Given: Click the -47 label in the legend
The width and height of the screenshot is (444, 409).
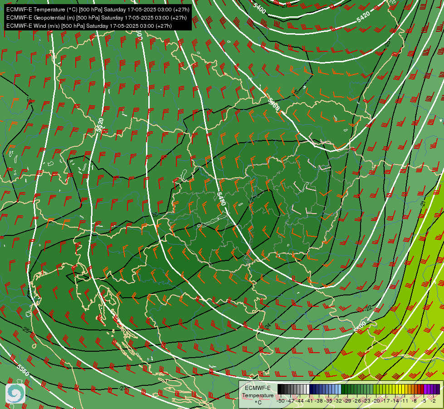Looking at the screenshot, I should click(x=290, y=401).
